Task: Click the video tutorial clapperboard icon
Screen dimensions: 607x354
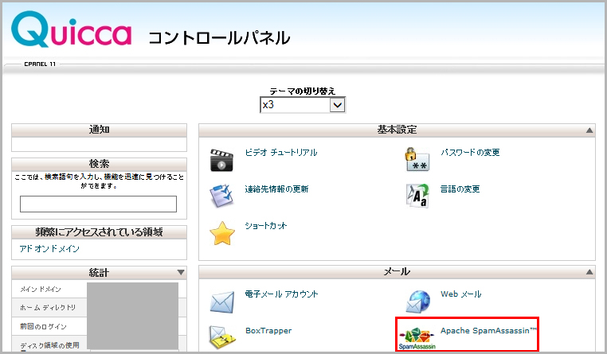Action: point(221,160)
